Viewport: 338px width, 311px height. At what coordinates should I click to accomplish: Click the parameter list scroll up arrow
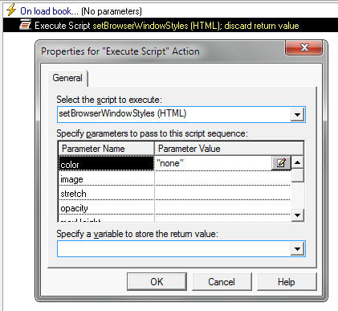pyautogui.click(x=298, y=162)
